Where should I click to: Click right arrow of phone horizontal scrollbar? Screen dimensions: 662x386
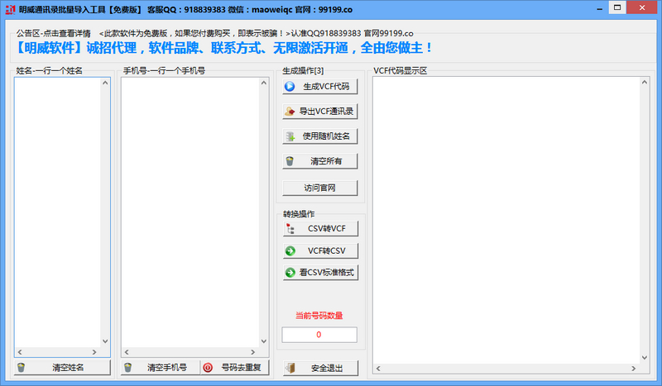tap(253, 352)
